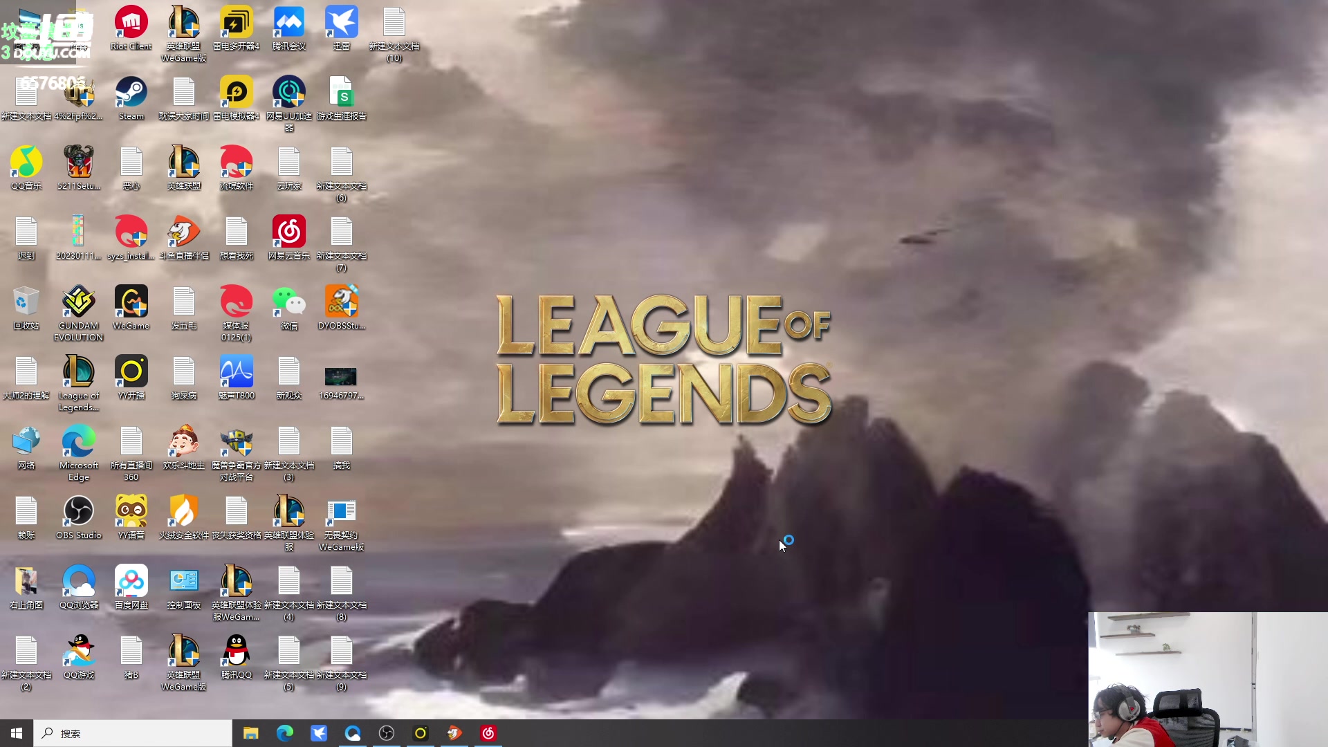Select the 所有直播间360 text file
Image resolution: width=1328 pixels, height=747 pixels.
click(x=131, y=453)
